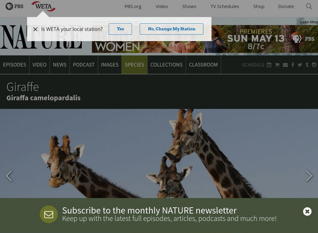Viewport: 318px width, 233px height.
Task: Open the EPISODES tab
Action: click(x=15, y=65)
